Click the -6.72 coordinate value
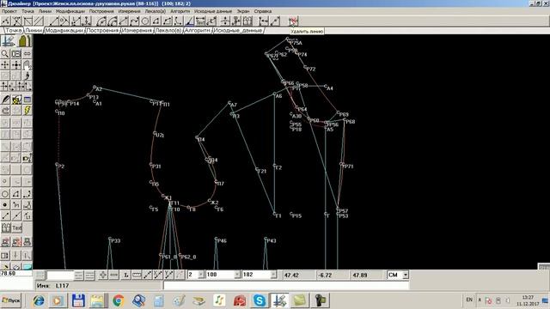 pos(325,275)
